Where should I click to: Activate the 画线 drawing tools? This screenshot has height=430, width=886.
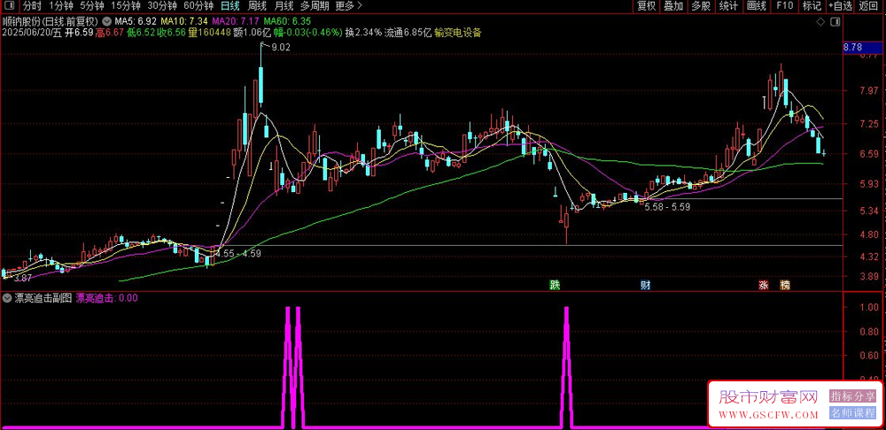[756, 5]
